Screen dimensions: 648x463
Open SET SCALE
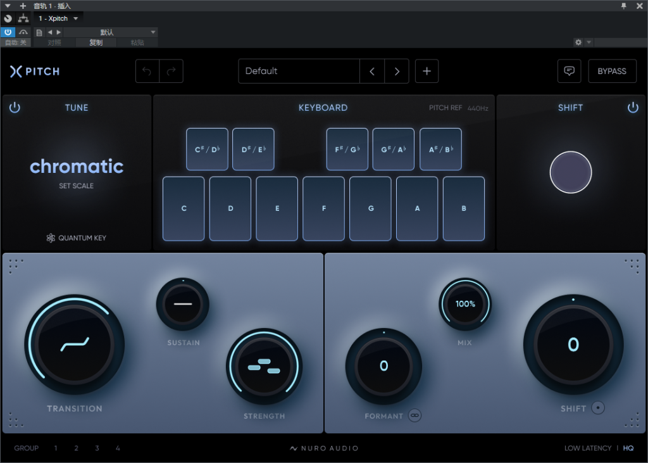pos(76,186)
